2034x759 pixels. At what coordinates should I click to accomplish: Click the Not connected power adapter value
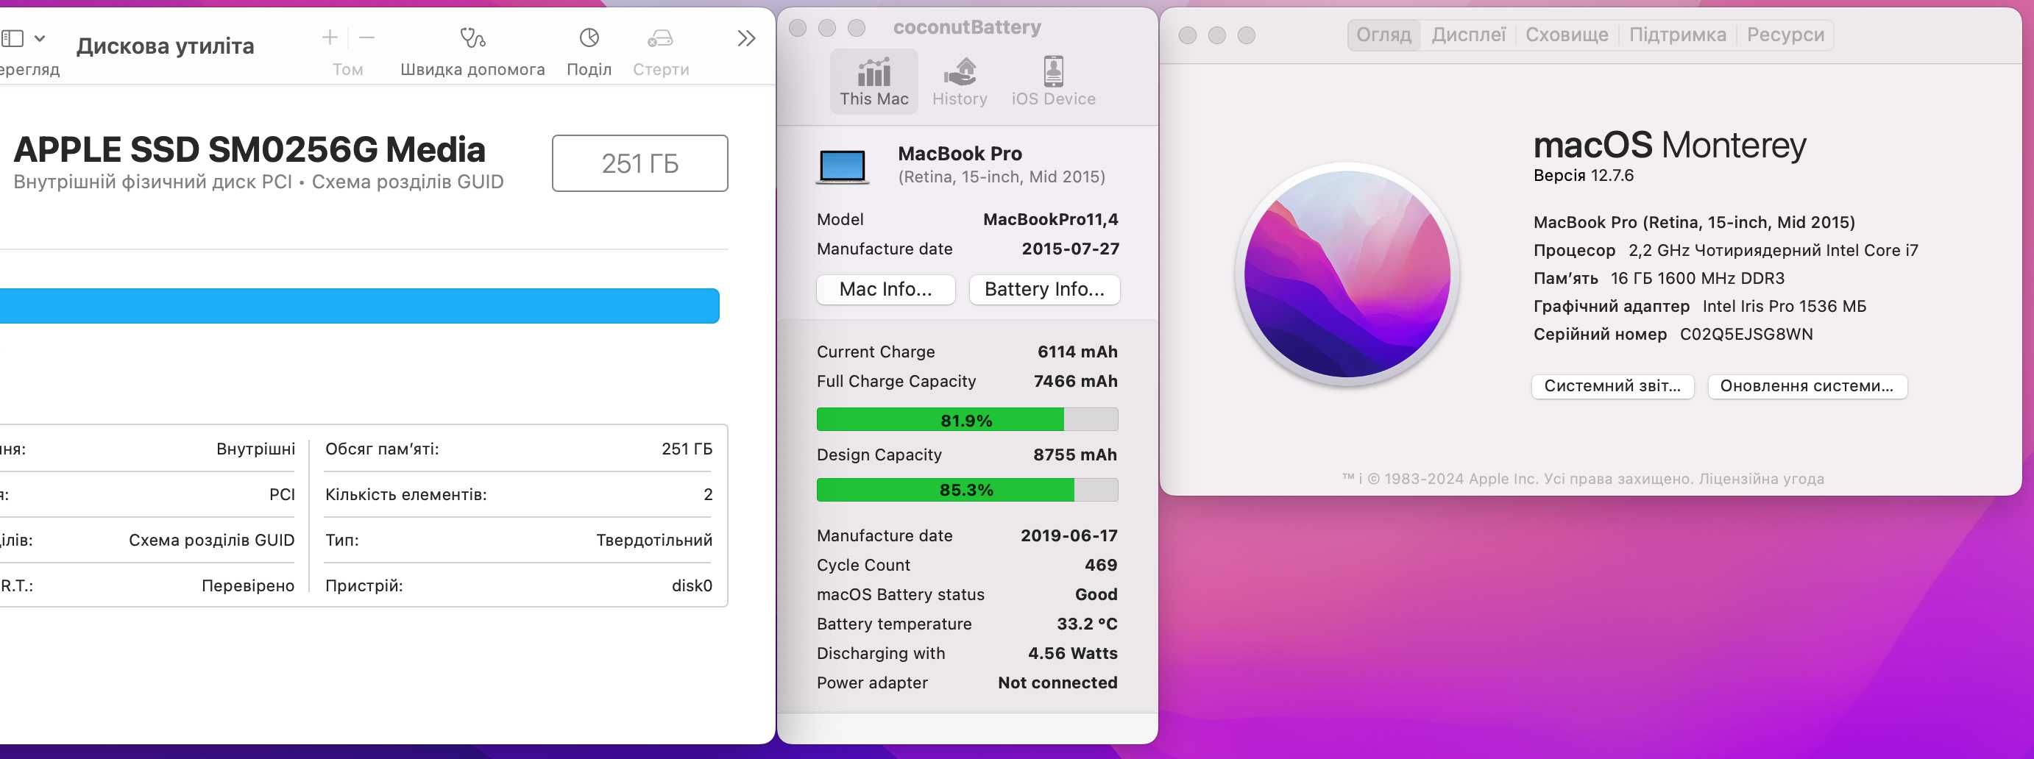[x=1057, y=683]
